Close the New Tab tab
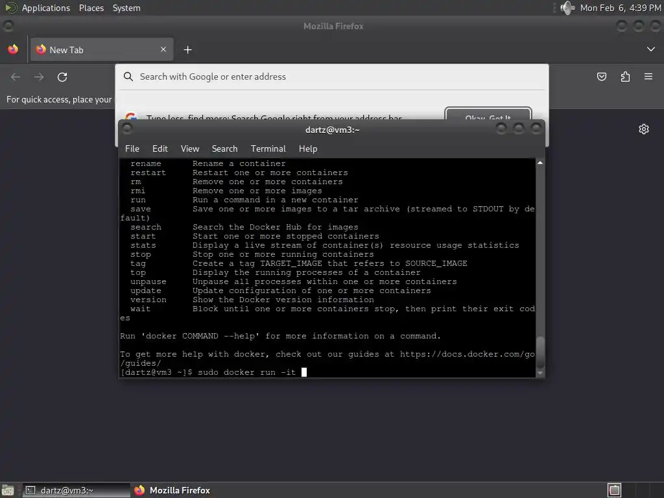This screenshot has height=498, width=664. pyautogui.click(x=163, y=49)
